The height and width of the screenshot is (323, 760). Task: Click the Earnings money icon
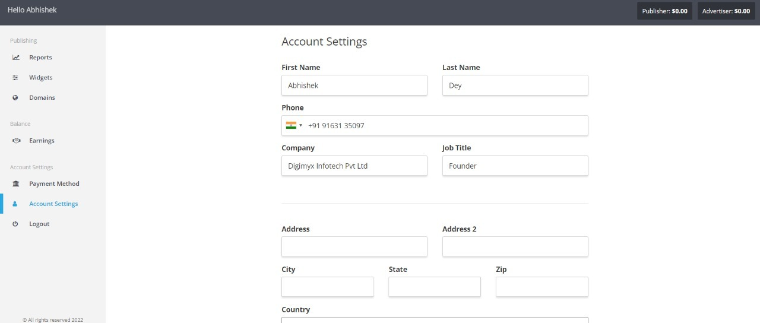[16, 141]
